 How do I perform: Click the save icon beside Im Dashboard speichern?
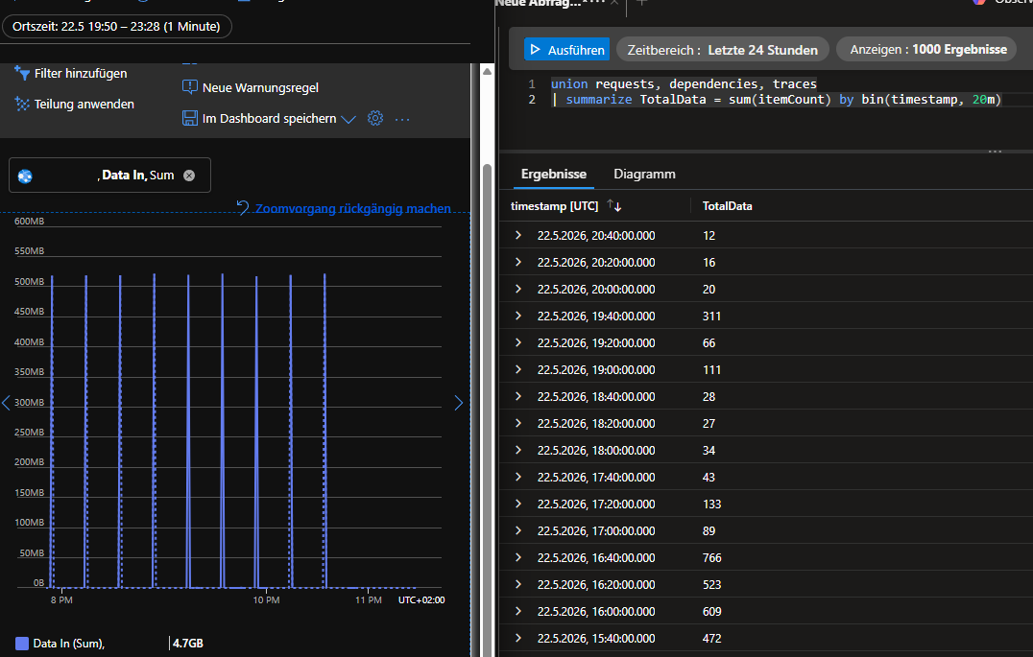coord(190,119)
